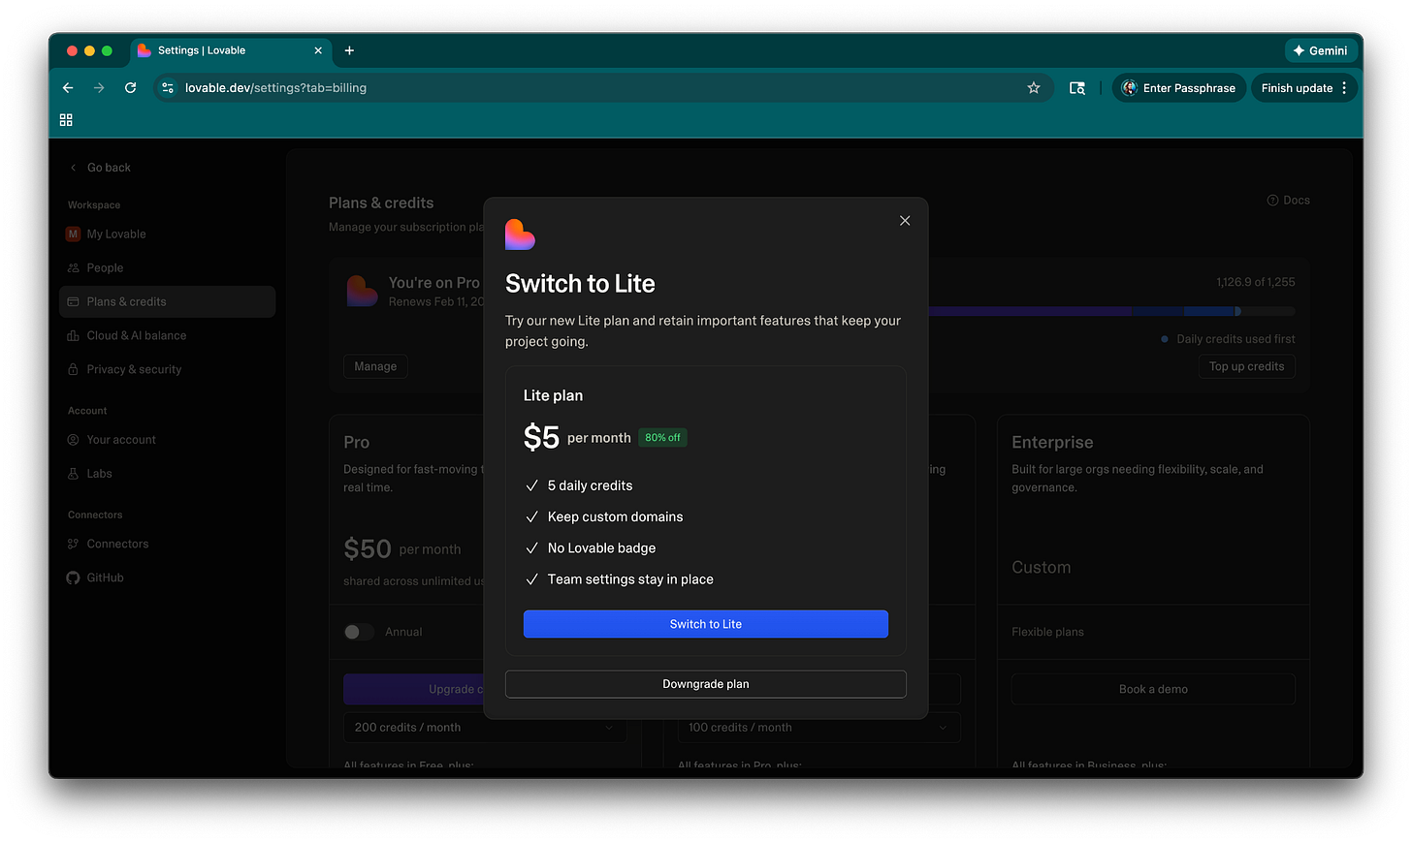Click the GitHub octocat icon

(73, 578)
